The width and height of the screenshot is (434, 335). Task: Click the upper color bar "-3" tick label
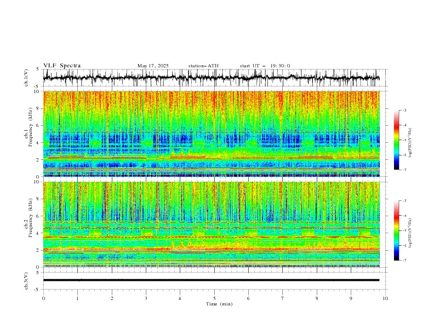404,110
